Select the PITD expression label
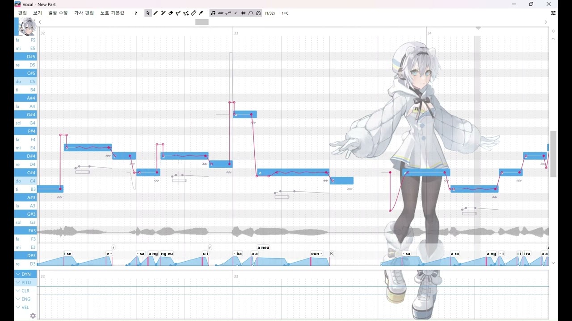 (x=26, y=283)
